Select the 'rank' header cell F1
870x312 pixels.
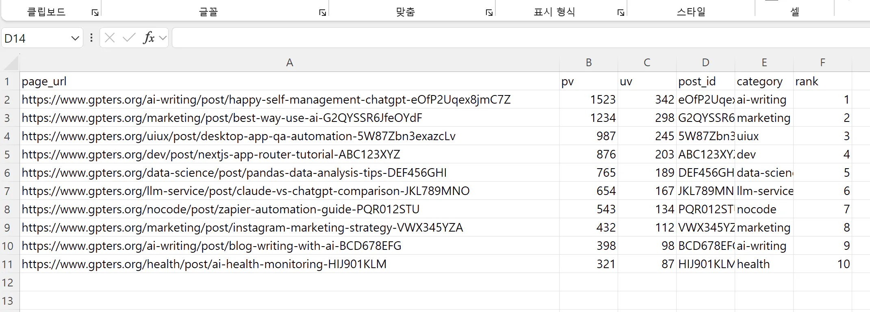pos(822,81)
